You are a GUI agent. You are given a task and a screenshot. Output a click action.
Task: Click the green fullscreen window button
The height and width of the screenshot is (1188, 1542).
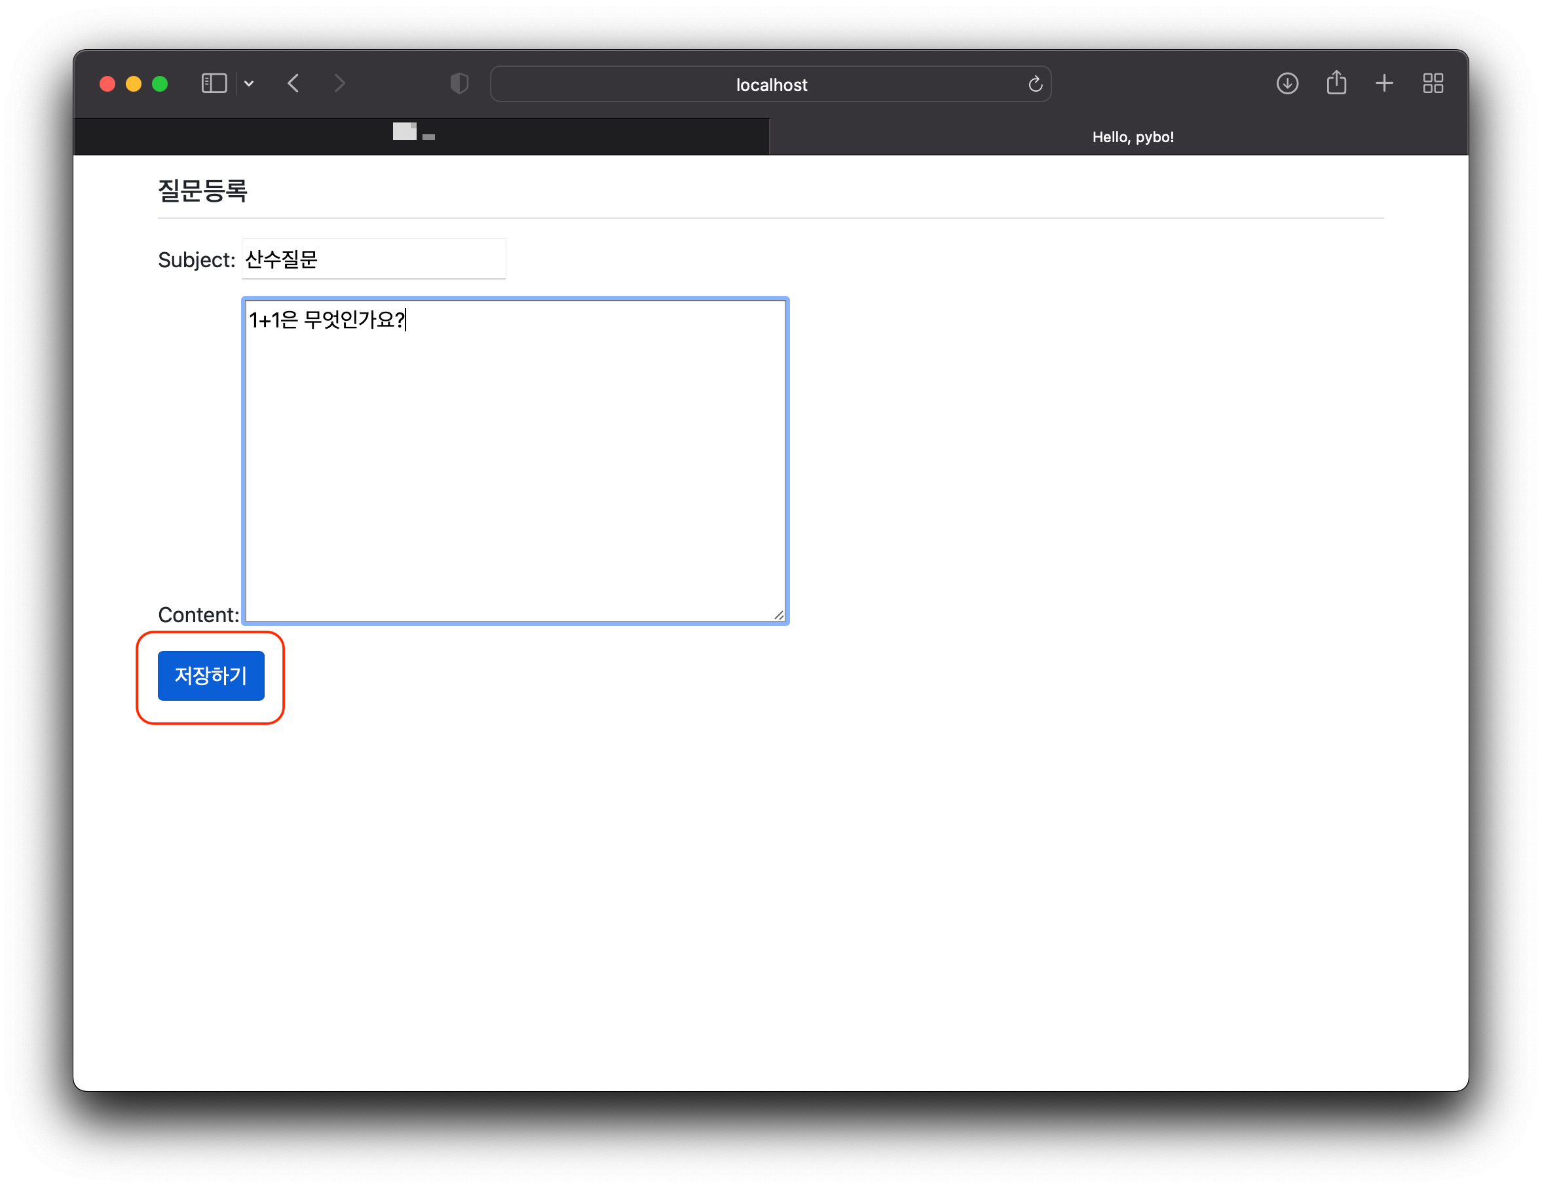[160, 84]
